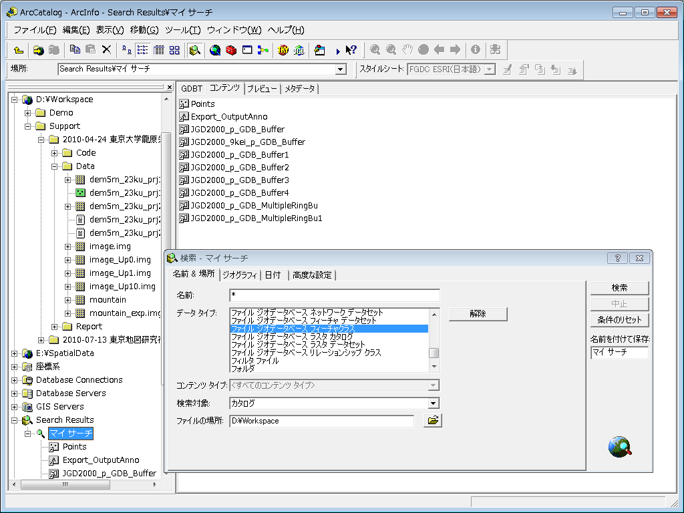The height and width of the screenshot is (513, 684).
Task: Open the 日付 tab in search dialog
Action: click(273, 275)
